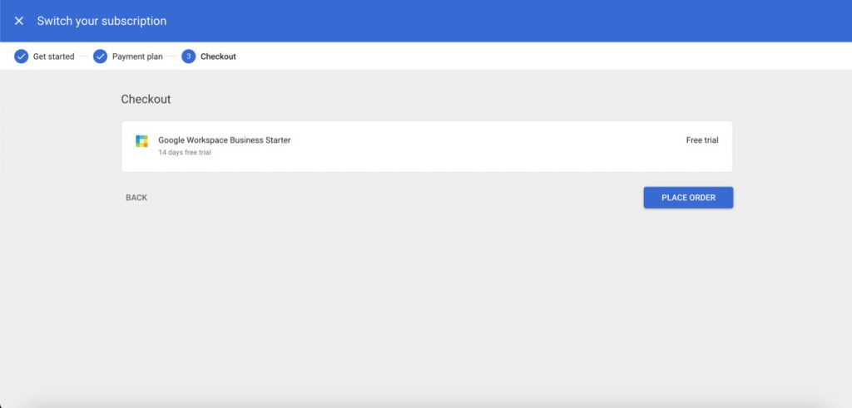Select the Checkout step label
The width and height of the screenshot is (852, 408).
(x=219, y=57)
